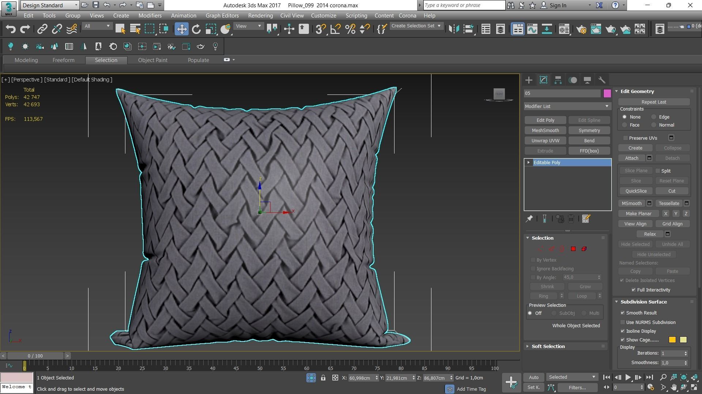Viewport: 702px width, 394px height.
Task: Select Face constraint radio button
Action: click(x=624, y=125)
